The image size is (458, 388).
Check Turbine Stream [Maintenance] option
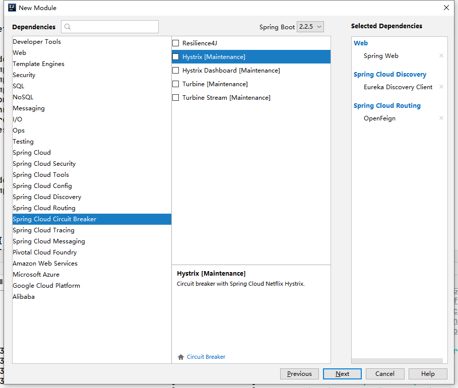click(175, 98)
